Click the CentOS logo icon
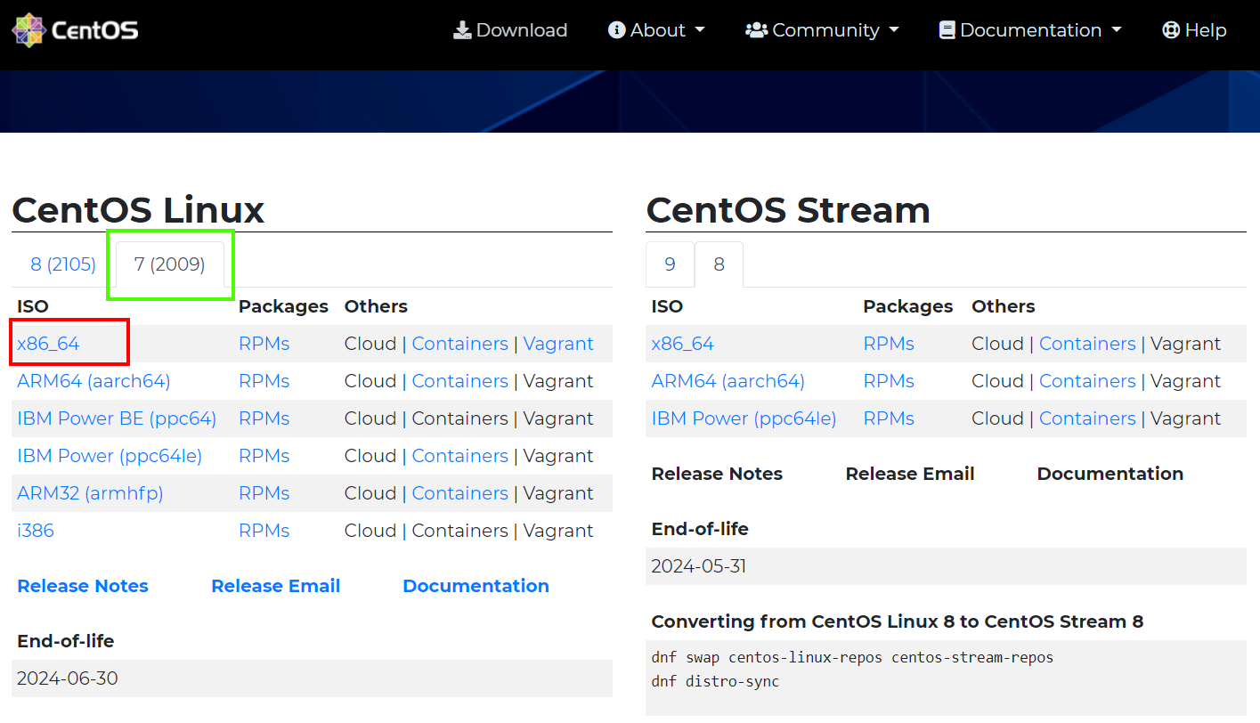 click(x=28, y=30)
